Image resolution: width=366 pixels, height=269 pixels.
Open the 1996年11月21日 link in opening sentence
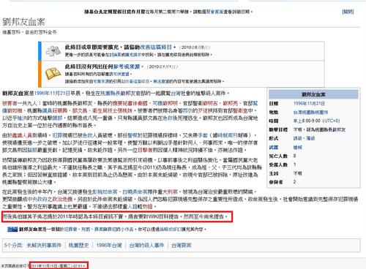click(x=52, y=94)
